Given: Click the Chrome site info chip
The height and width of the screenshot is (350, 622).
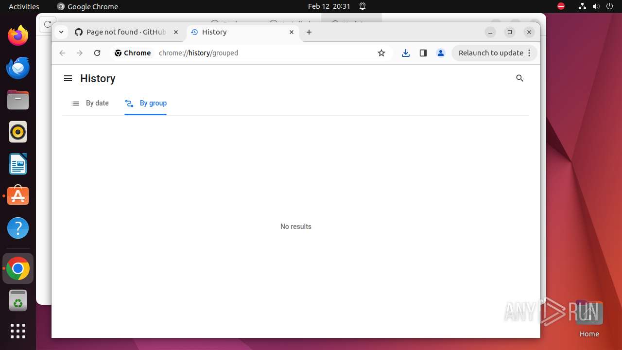Looking at the screenshot, I should [x=133, y=53].
